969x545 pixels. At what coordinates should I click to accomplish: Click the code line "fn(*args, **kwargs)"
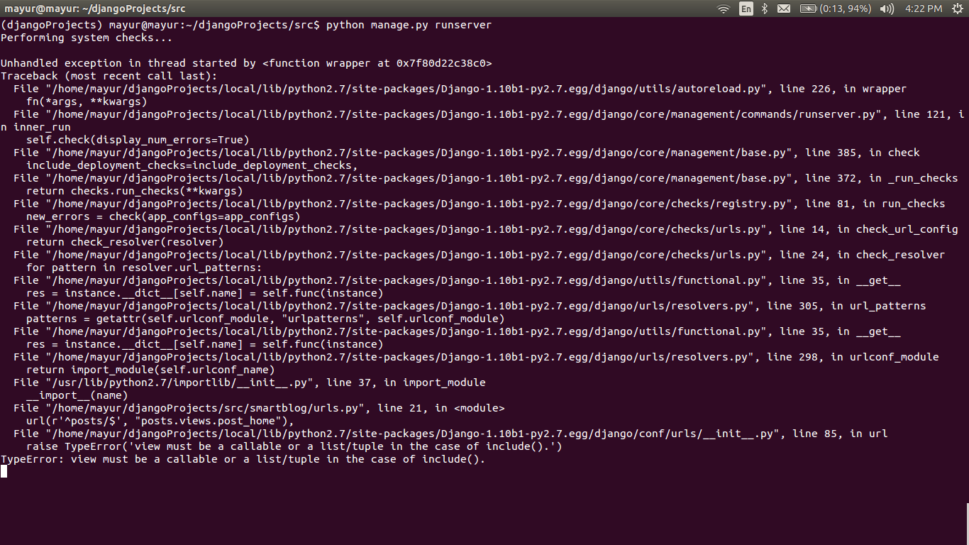tap(87, 101)
